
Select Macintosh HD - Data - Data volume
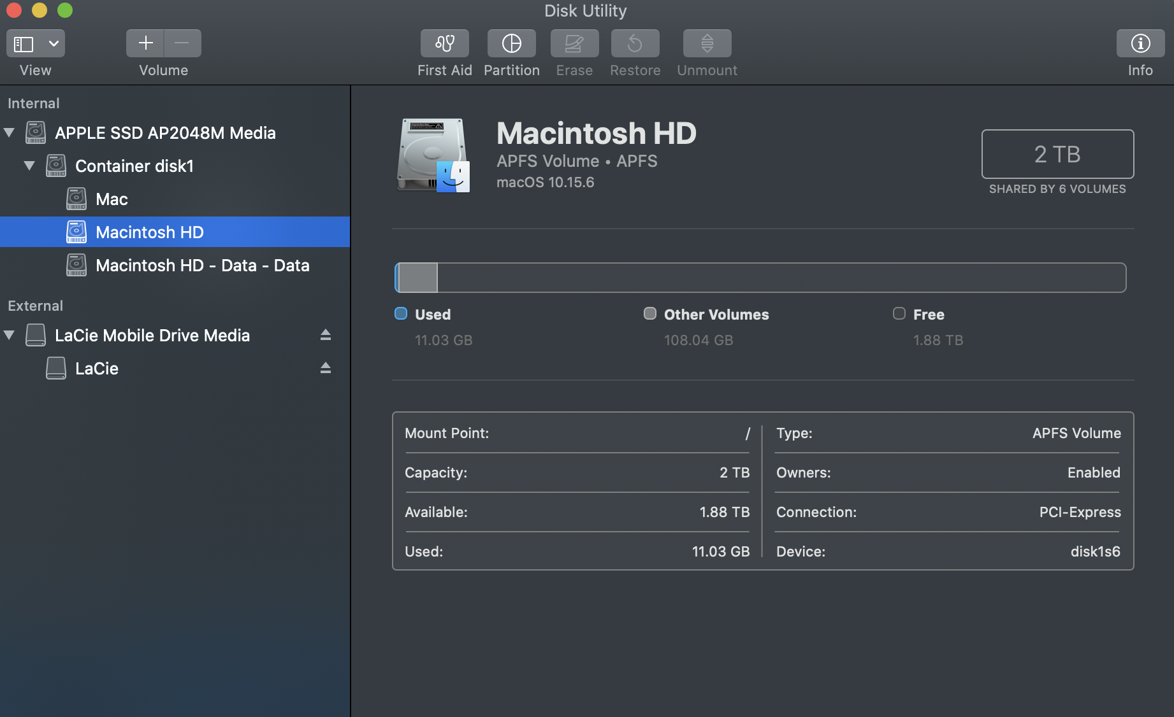click(x=175, y=265)
